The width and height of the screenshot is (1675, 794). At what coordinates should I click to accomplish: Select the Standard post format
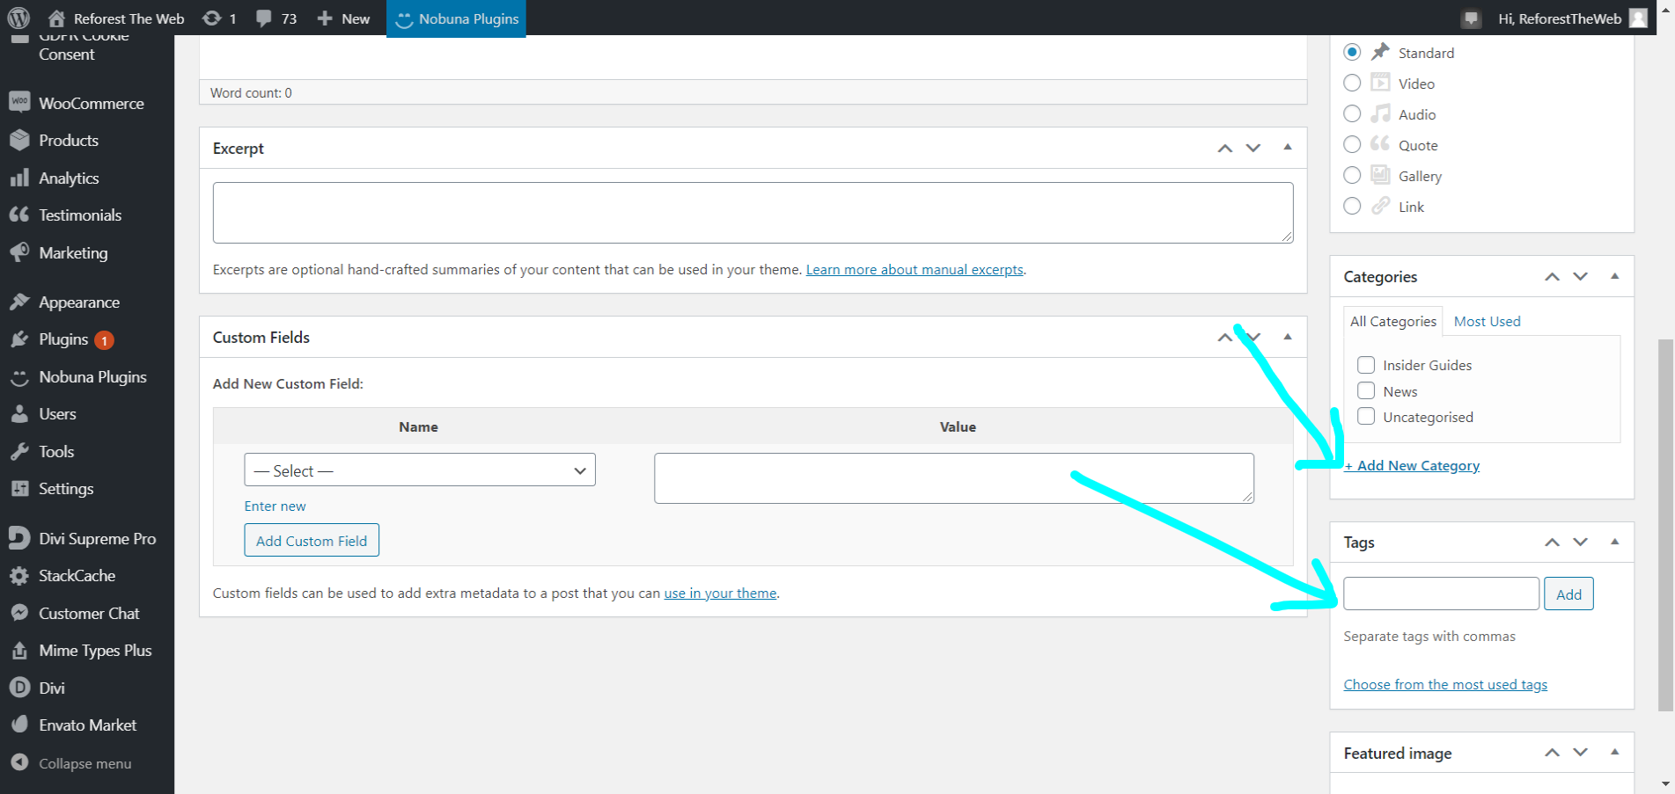tap(1352, 52)
